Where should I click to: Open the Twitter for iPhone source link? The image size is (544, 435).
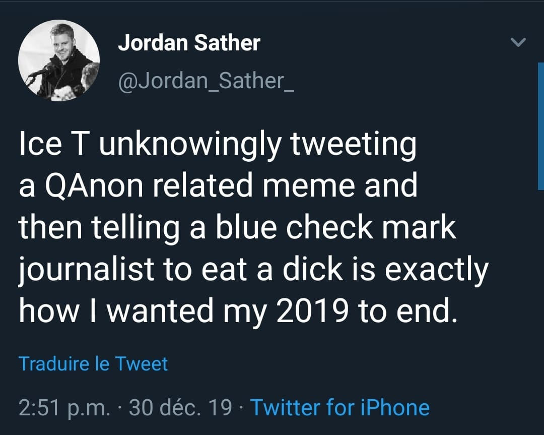pyautogui.click(x=340, y=407)
